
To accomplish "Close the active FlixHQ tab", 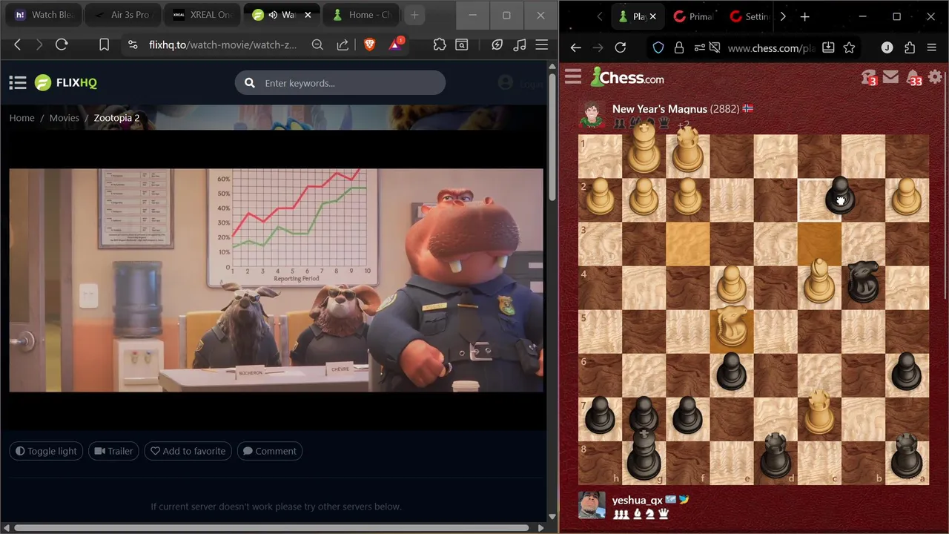I will (x=308, y=15).
